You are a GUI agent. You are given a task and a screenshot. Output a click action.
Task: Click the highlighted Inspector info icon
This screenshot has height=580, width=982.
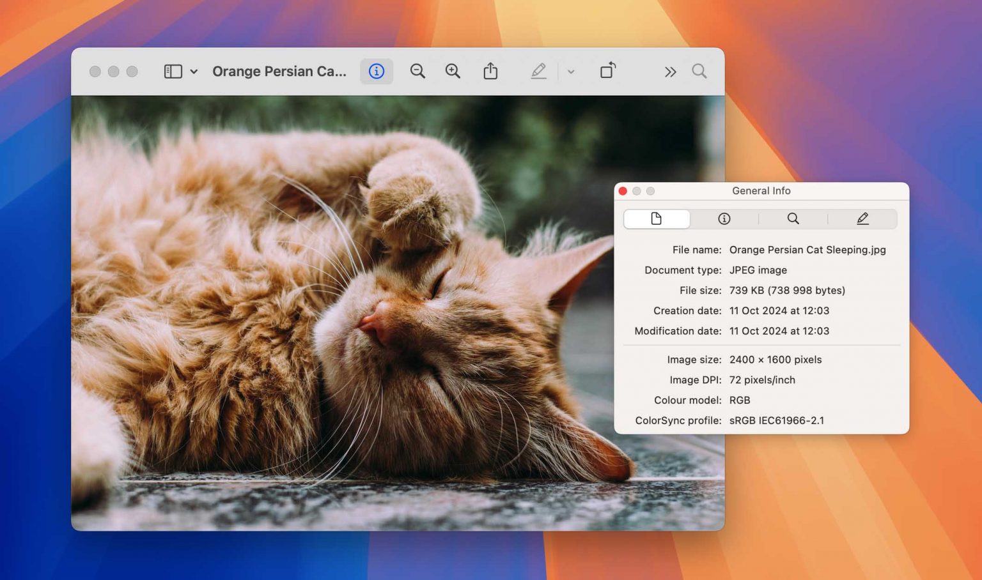377,71
